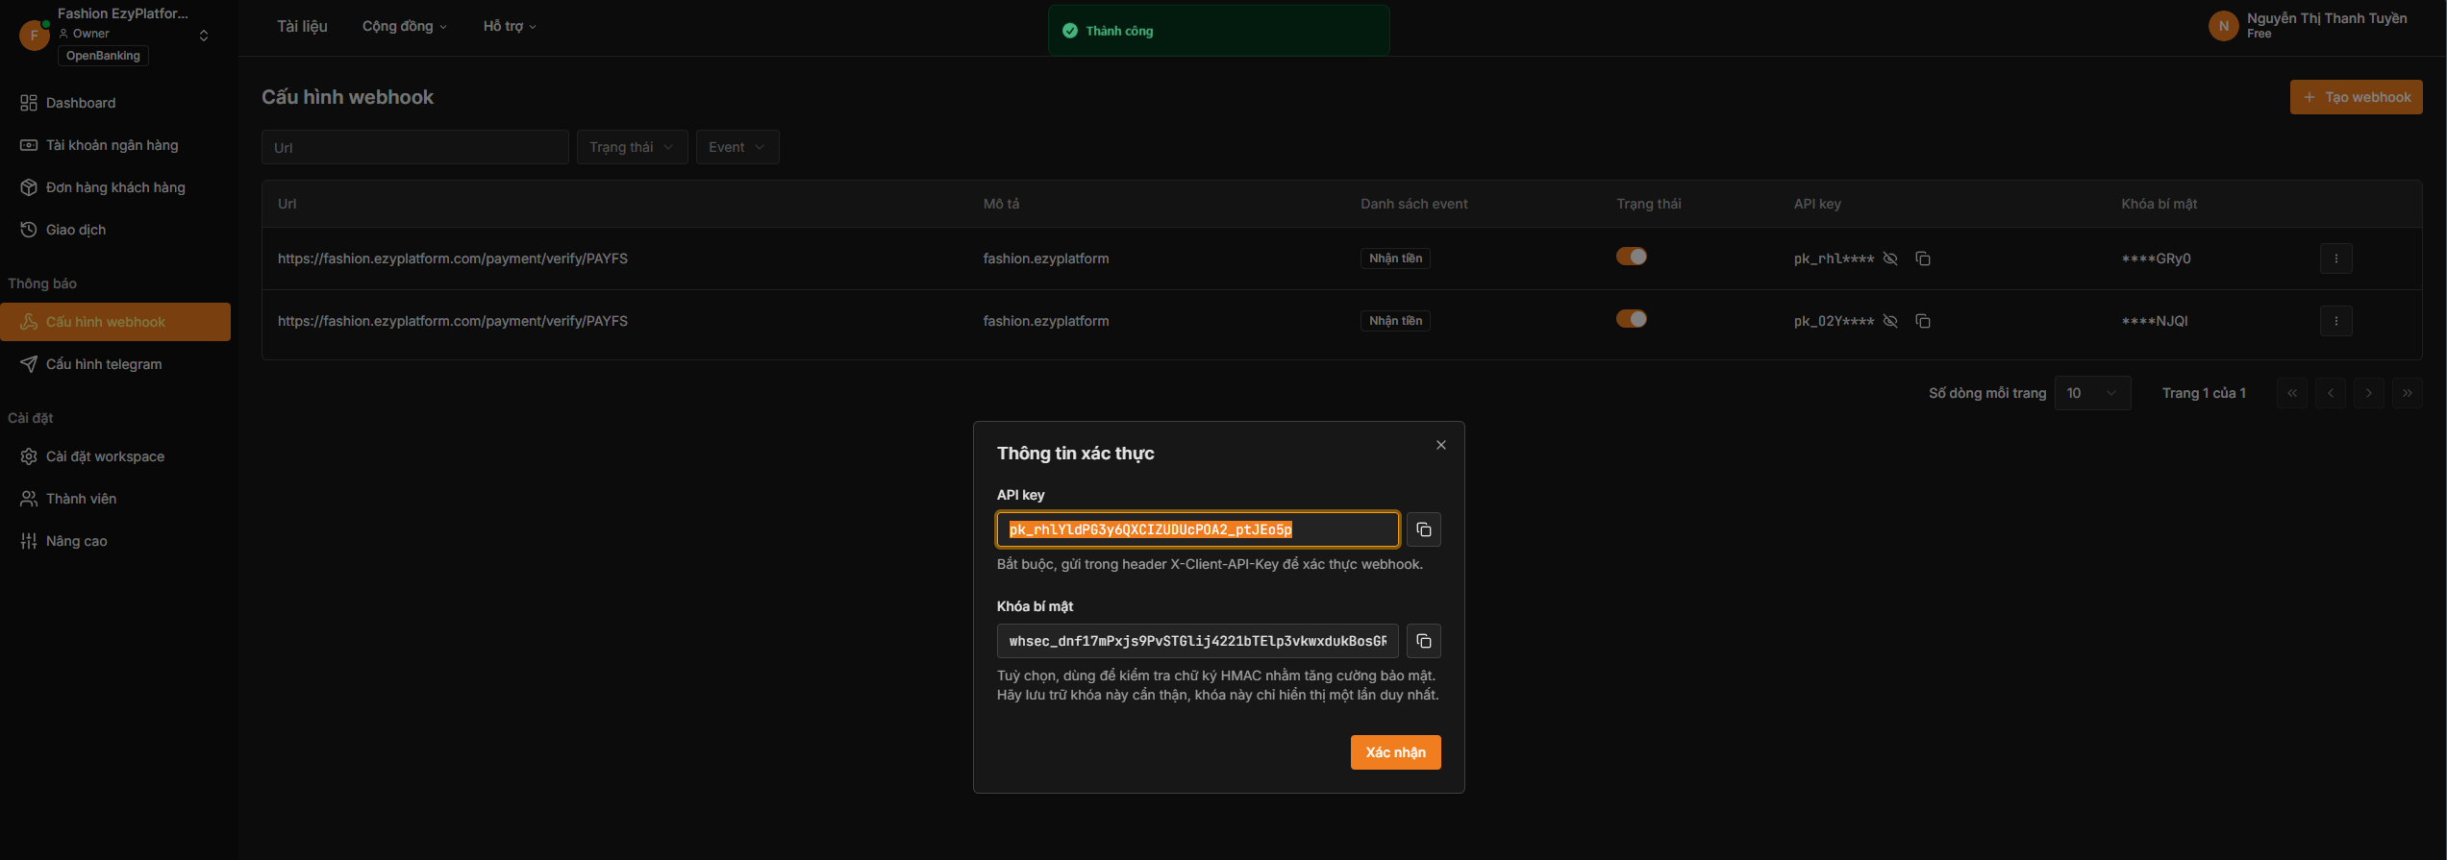Open the Cộng đồng menu
This screenshot has width=2447, height=860.
[x=404, y=26]
